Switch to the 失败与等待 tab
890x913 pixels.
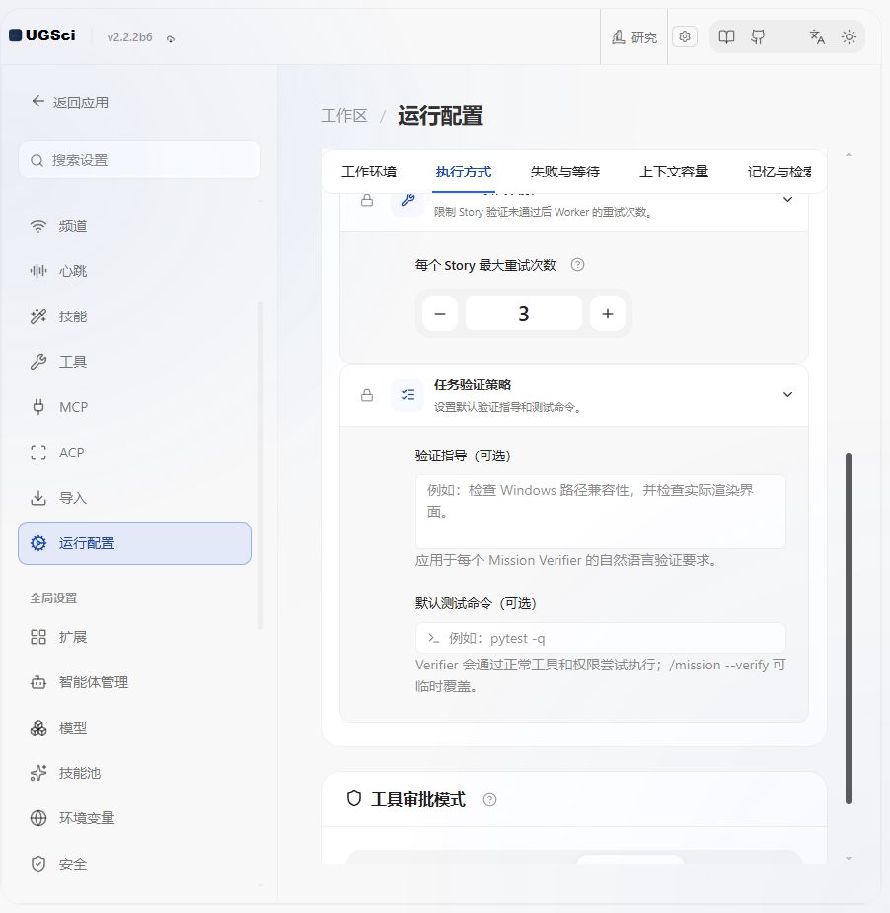click(x=564, y=172)
